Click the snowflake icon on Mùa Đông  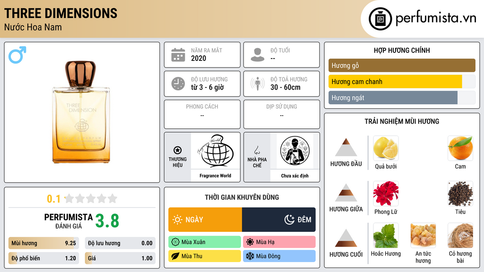coord(250,256)
